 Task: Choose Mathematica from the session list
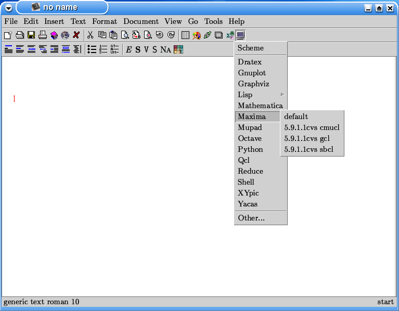point(261,106)
